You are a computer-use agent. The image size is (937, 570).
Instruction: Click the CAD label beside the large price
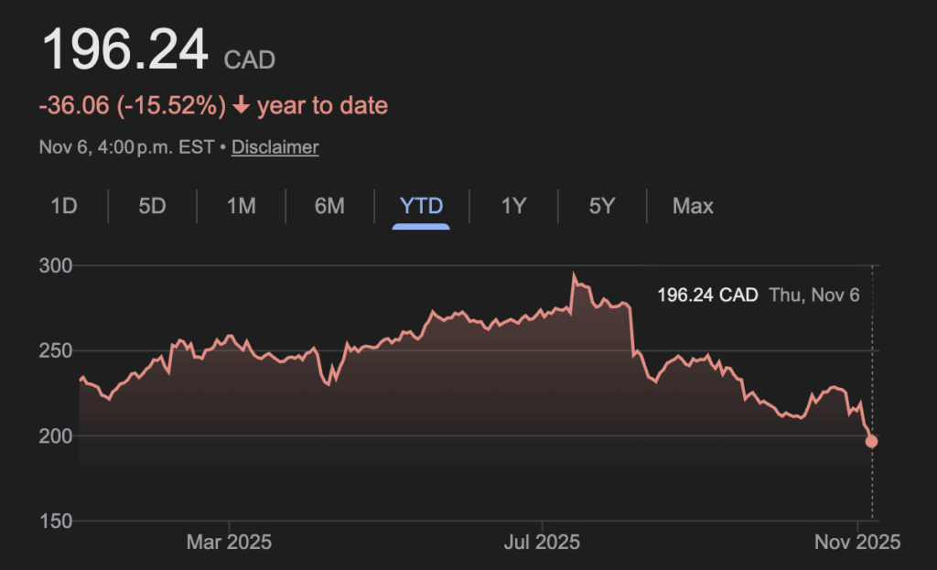tap(250, 61)
